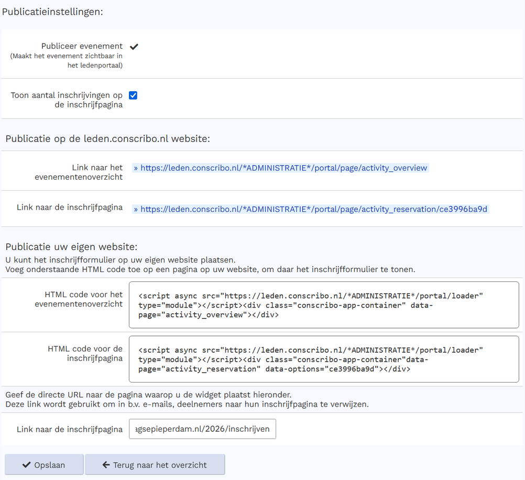Click the » marker before the activity_reservation link
Screen dimensions: 525x480
136,209
